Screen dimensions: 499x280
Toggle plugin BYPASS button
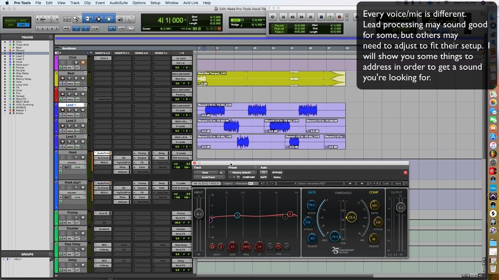(x=277, y=173)
